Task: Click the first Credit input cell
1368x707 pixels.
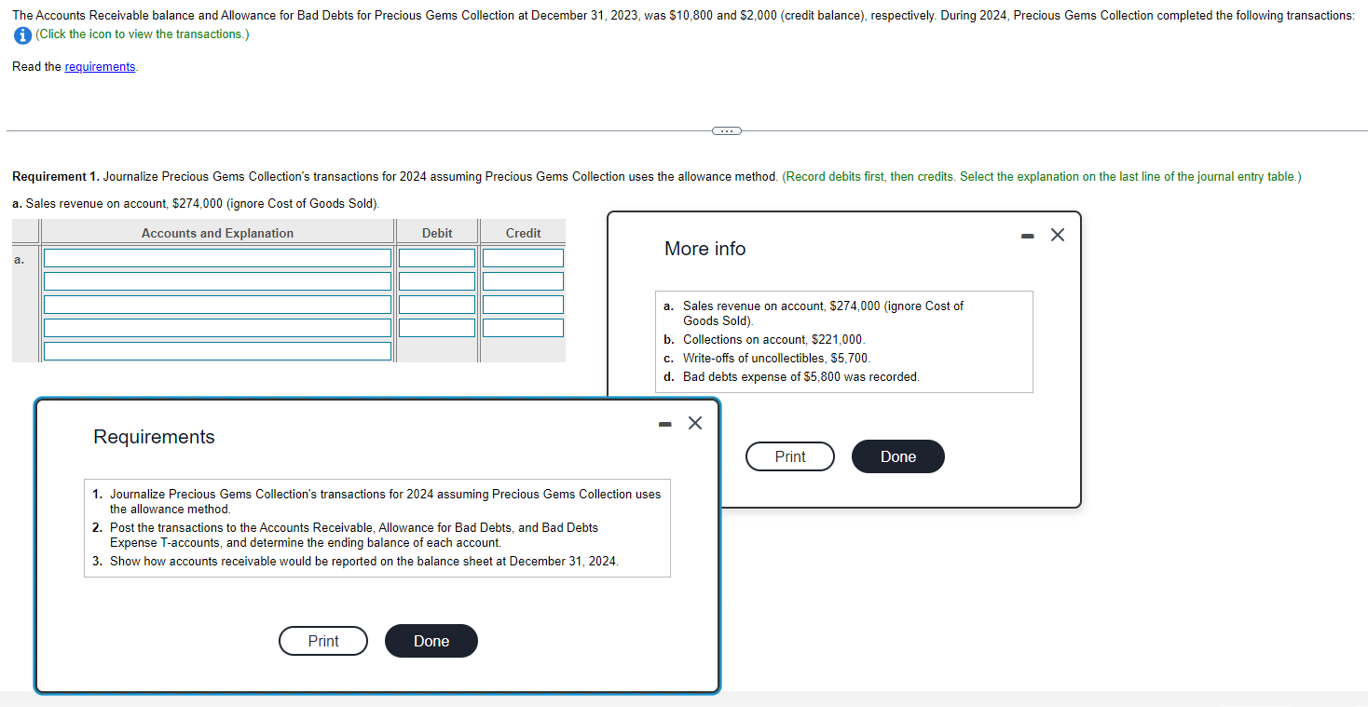Action: (x=523, y=257)
